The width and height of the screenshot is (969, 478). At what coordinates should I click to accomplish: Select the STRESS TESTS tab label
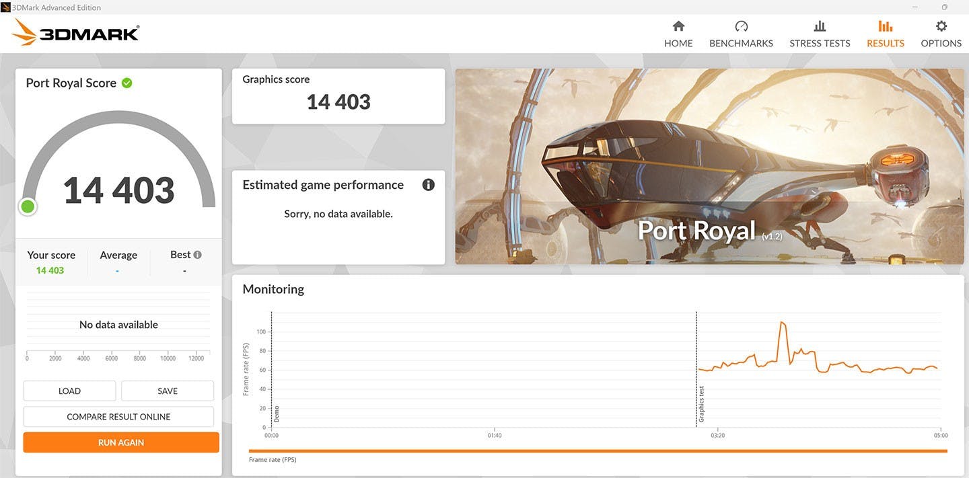pyautogui.click(x=820, y=43)
